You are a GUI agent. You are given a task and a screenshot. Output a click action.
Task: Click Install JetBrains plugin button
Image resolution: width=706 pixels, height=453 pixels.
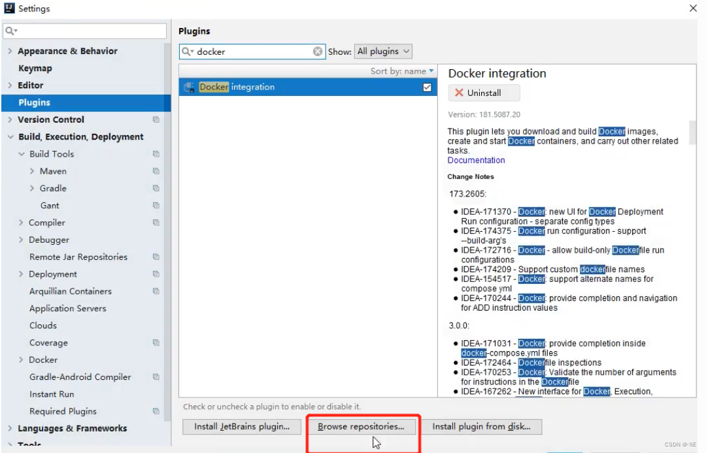tap(242, 426)
